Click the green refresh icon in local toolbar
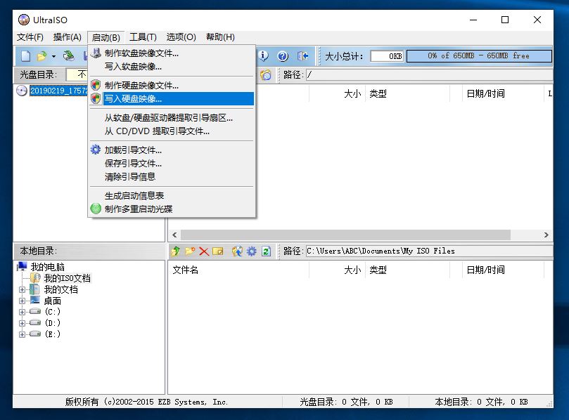Viewport: 569px width, 420px height. pos(267,251)
